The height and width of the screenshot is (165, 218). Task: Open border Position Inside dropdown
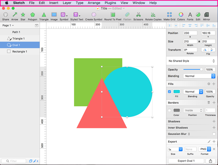click(x=193, y=110)
